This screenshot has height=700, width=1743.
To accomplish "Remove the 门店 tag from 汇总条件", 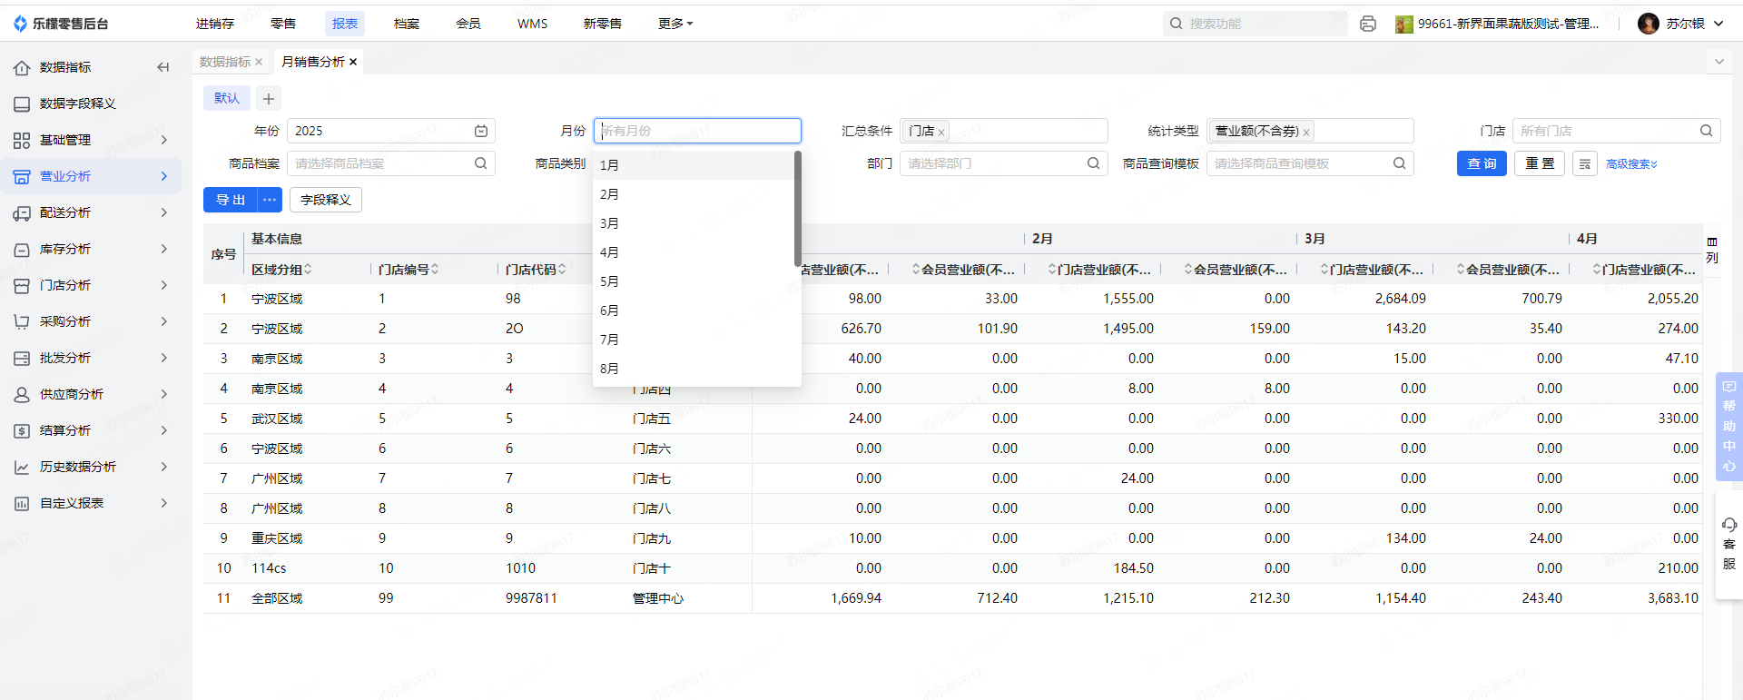I will click(941, 133).
